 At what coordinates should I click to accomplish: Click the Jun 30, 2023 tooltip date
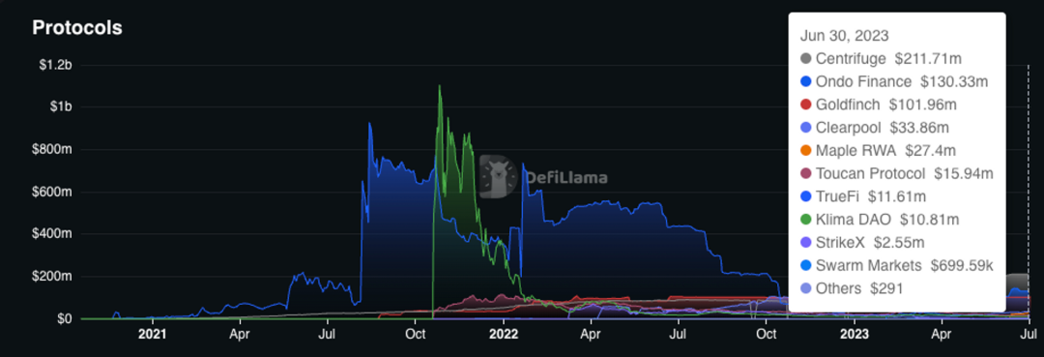(x=844, y=36)
